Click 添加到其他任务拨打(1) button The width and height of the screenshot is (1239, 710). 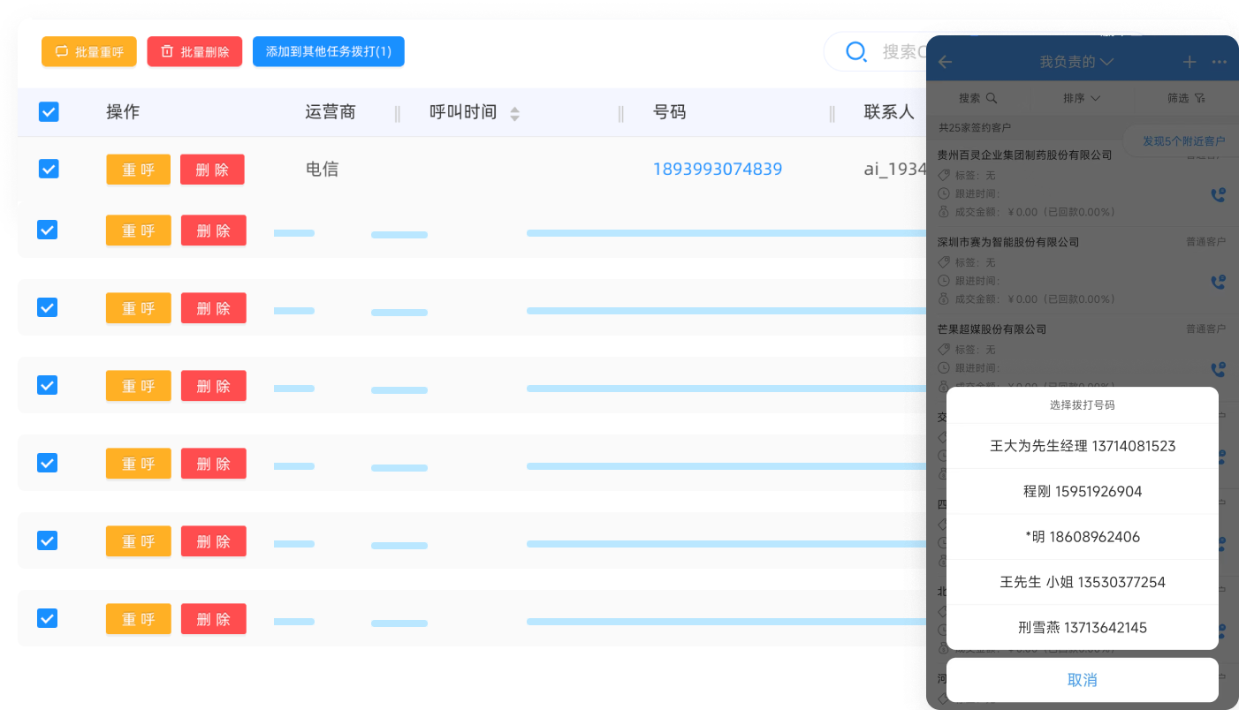point(329,51)
